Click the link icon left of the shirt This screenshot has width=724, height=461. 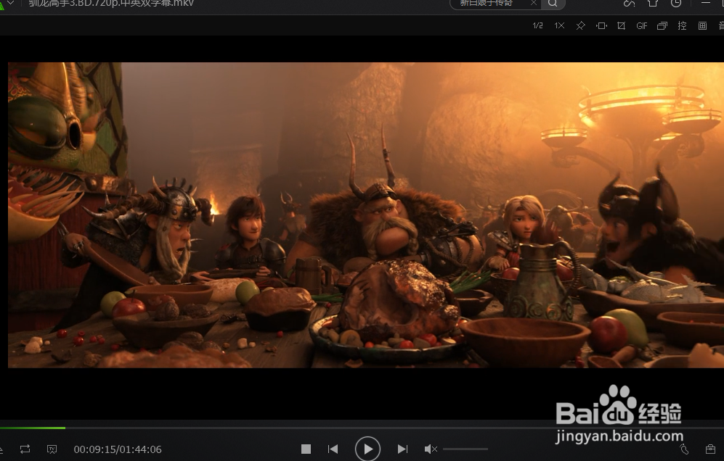(x=630, y=3)
